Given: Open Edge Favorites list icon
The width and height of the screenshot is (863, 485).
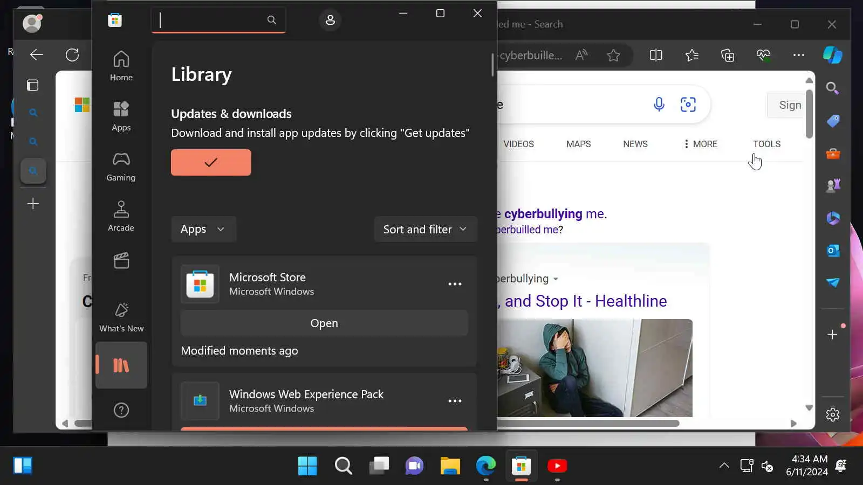Looking at the screenshot, I should click(x=691, y=55).
